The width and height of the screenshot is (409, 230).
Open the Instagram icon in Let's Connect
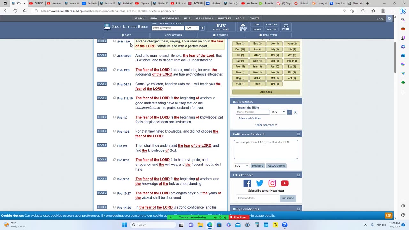[272, 183]
